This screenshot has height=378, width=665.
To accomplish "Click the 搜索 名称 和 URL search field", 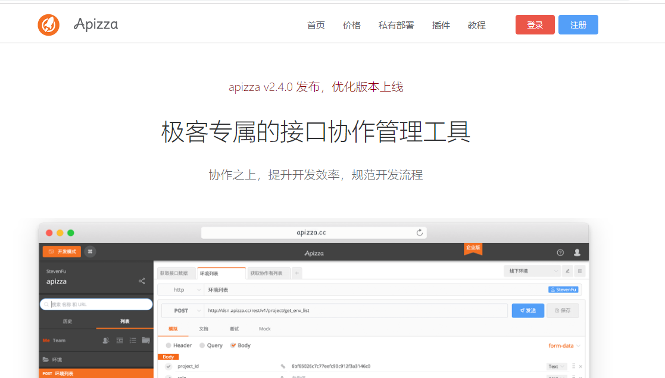I will [x=96, y=304].
